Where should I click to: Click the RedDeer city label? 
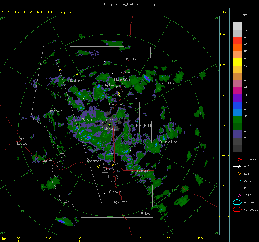[122, 87]
